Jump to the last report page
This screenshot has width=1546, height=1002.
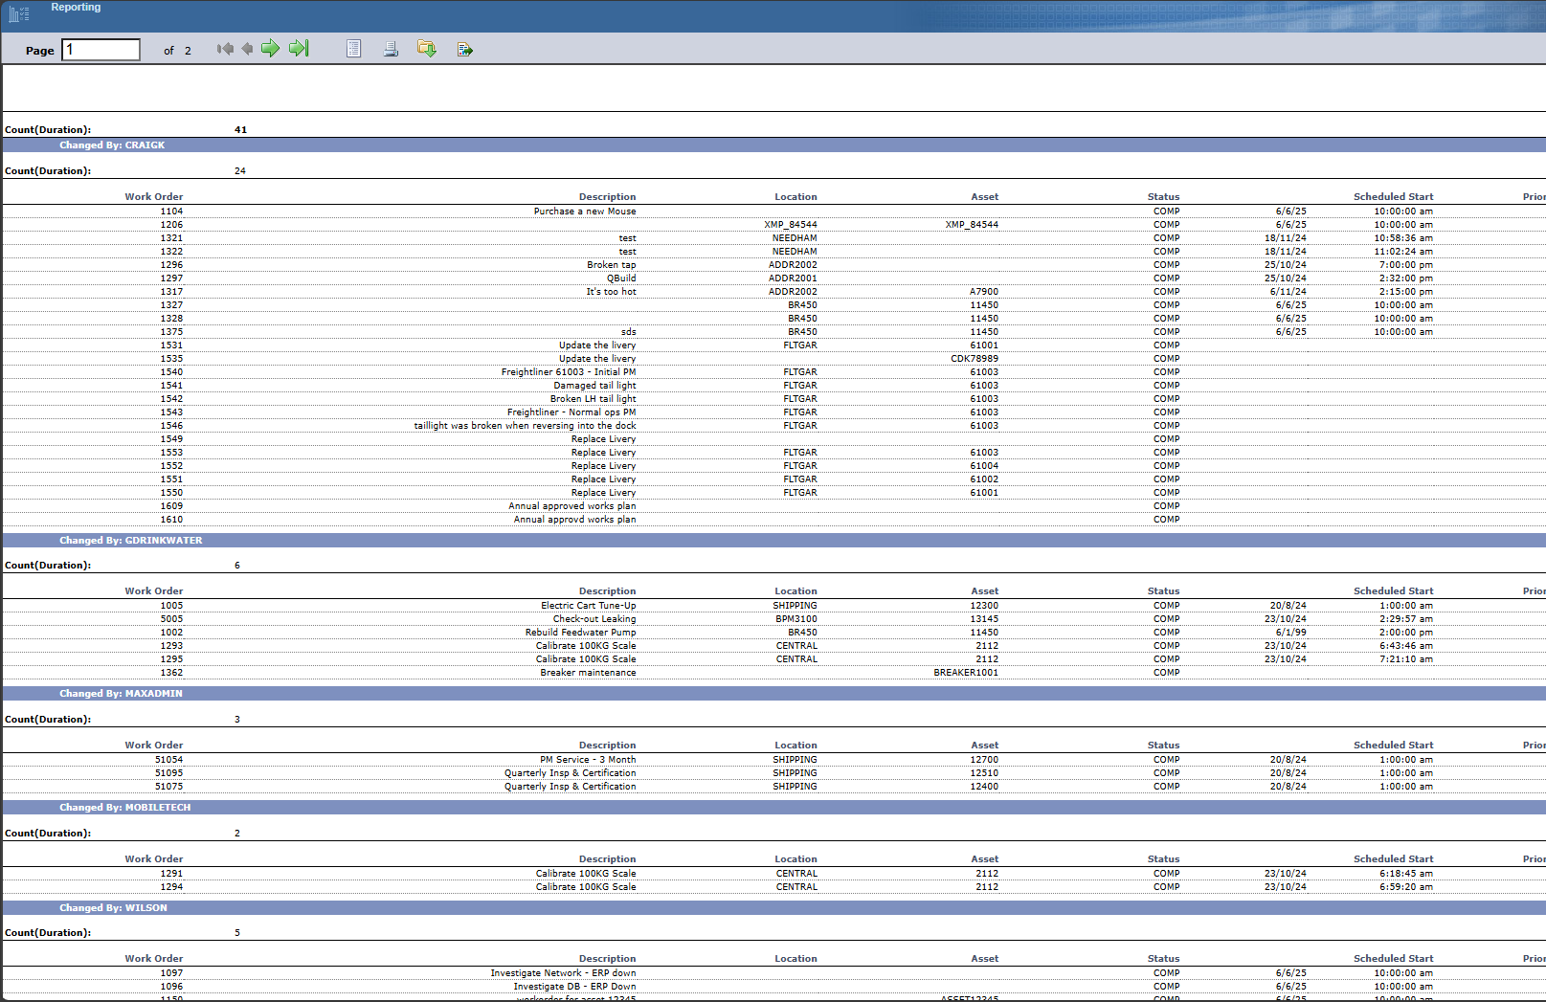coord(299,49)
